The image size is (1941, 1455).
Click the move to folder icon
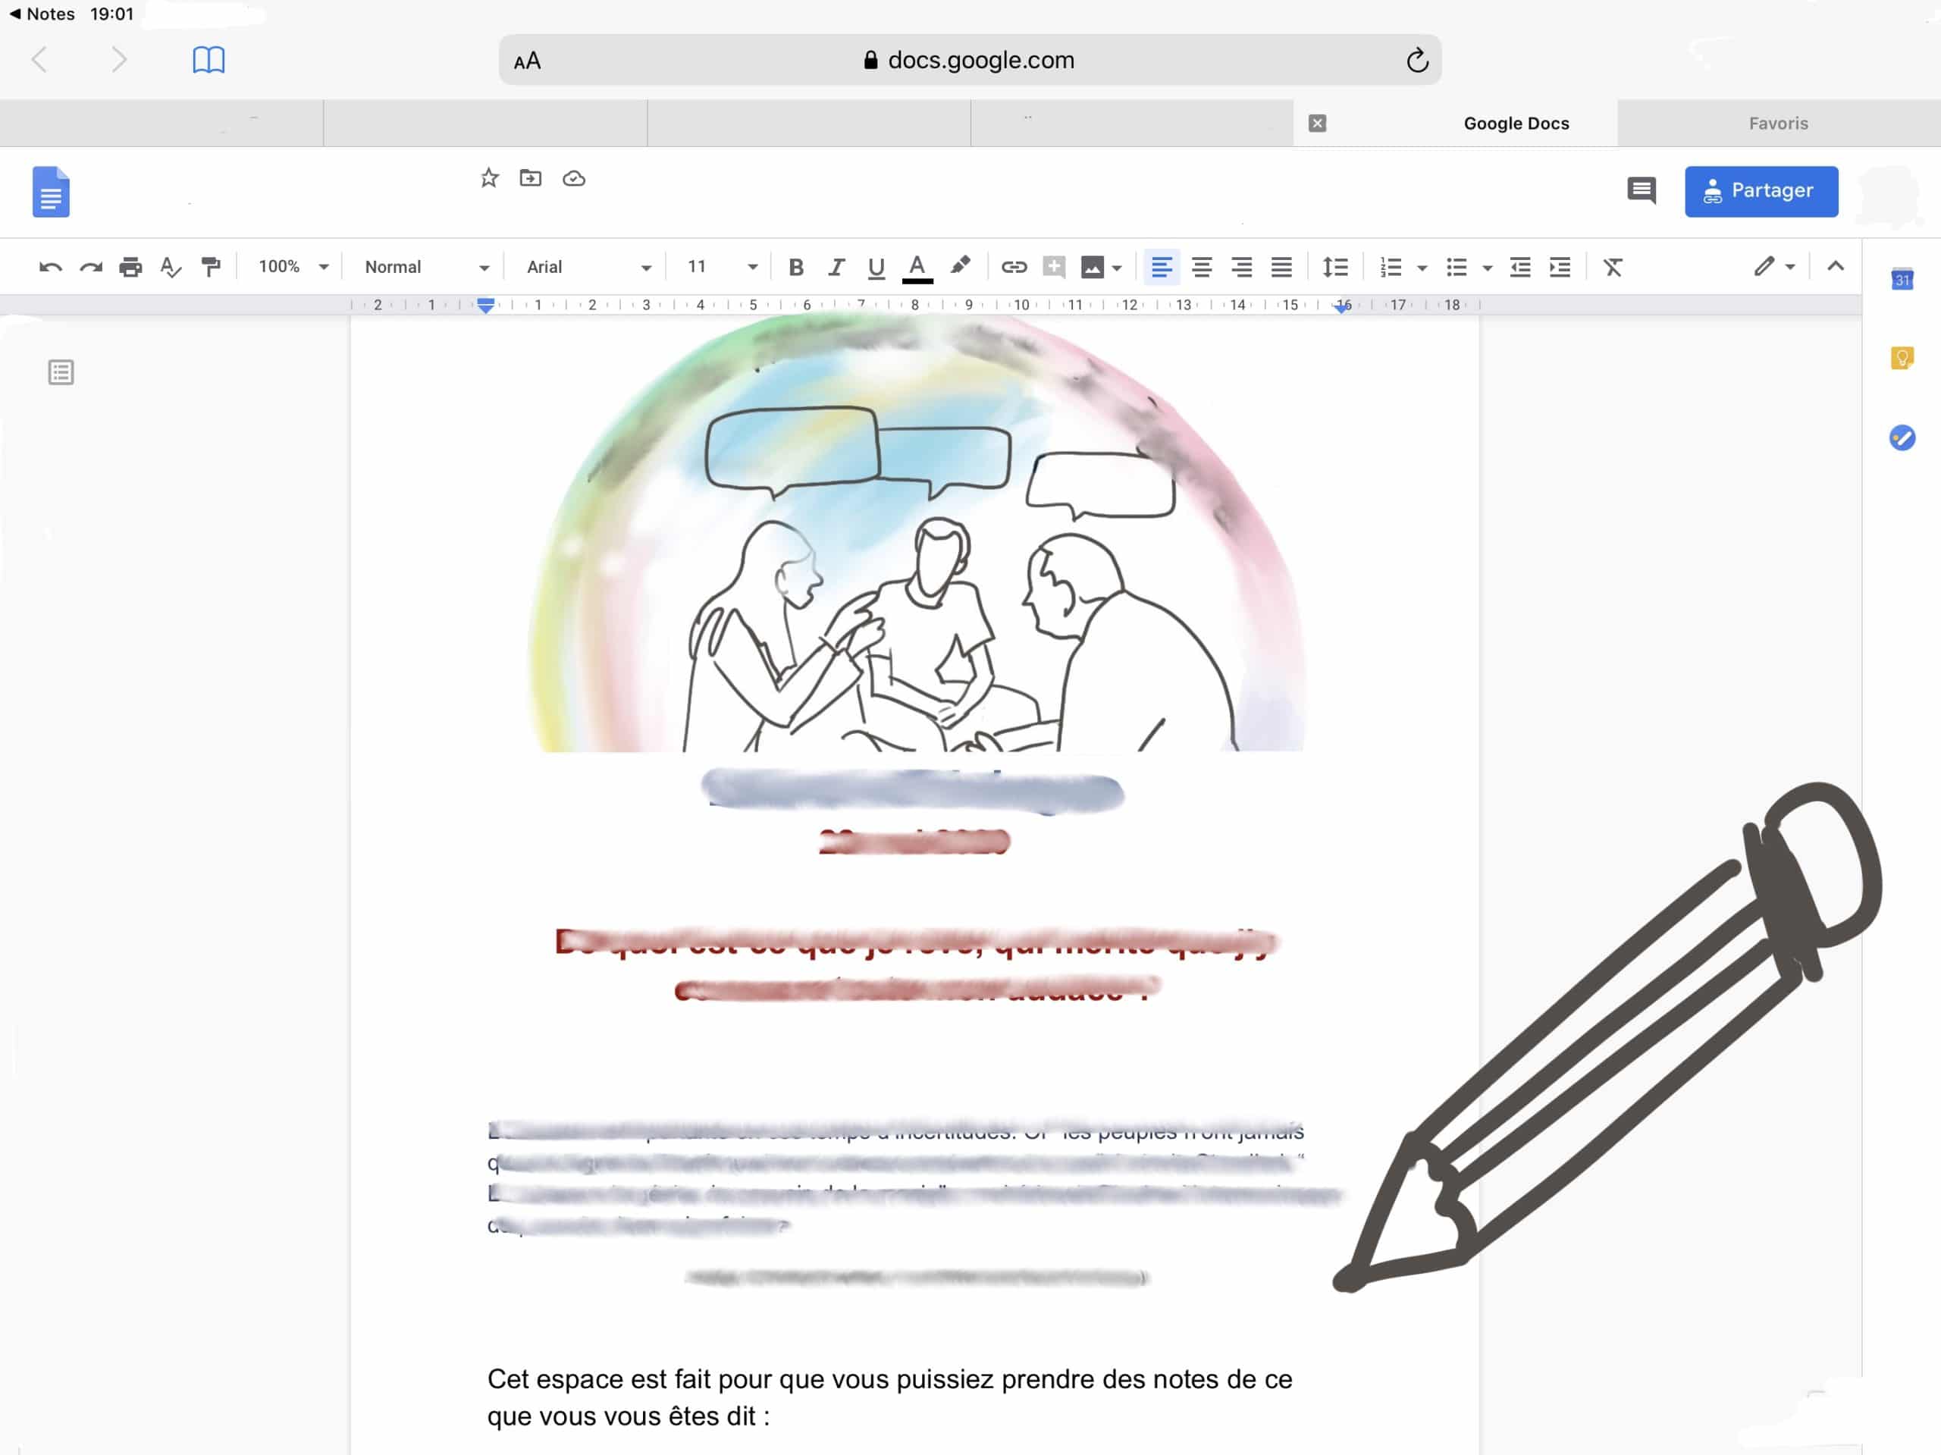(531, 178)
